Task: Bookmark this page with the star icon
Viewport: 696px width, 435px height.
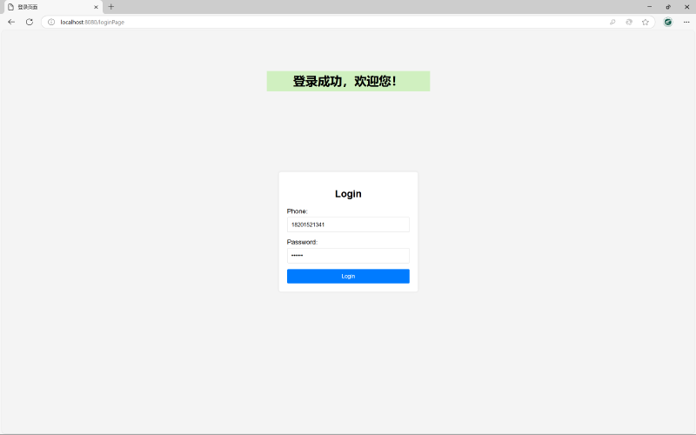Action: pos(646,22)
